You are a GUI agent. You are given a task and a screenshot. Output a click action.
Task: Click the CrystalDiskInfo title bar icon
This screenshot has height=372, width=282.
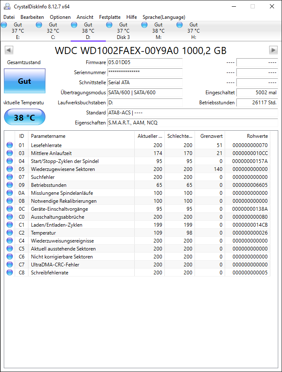[x=8, y=6]
